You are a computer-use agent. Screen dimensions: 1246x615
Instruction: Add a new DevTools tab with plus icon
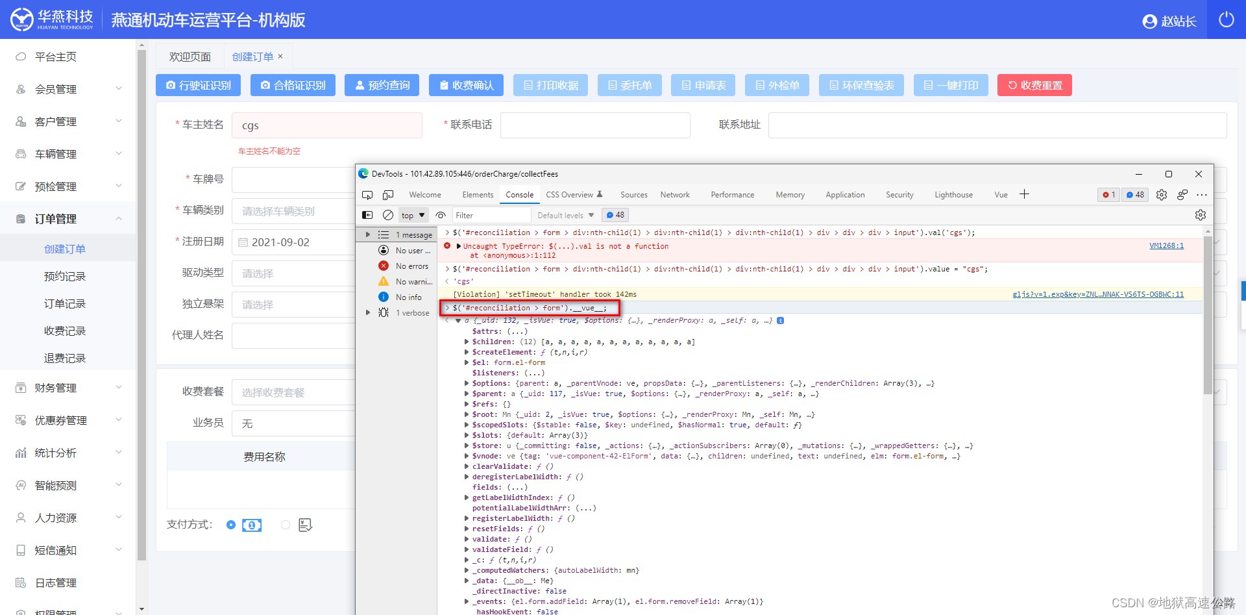1024,194
